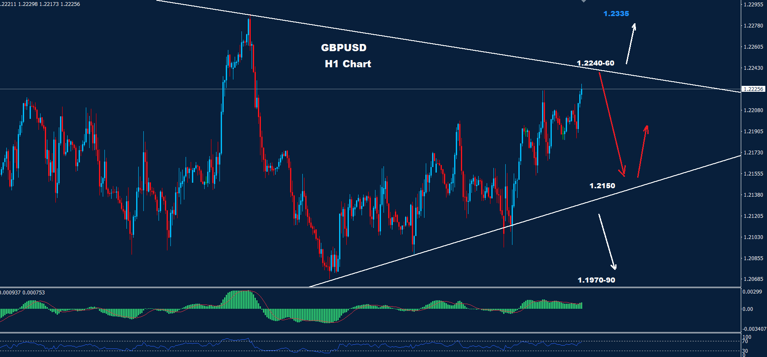The width and height of the screenshot is (767, 357).
Task: Click the OHLC price readout at top-left
Action: [40, 4]
